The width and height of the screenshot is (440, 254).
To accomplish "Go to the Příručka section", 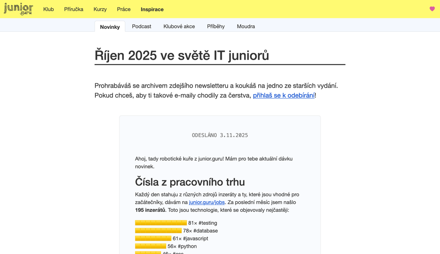I will pyautogui.click(x=73, y=9).
